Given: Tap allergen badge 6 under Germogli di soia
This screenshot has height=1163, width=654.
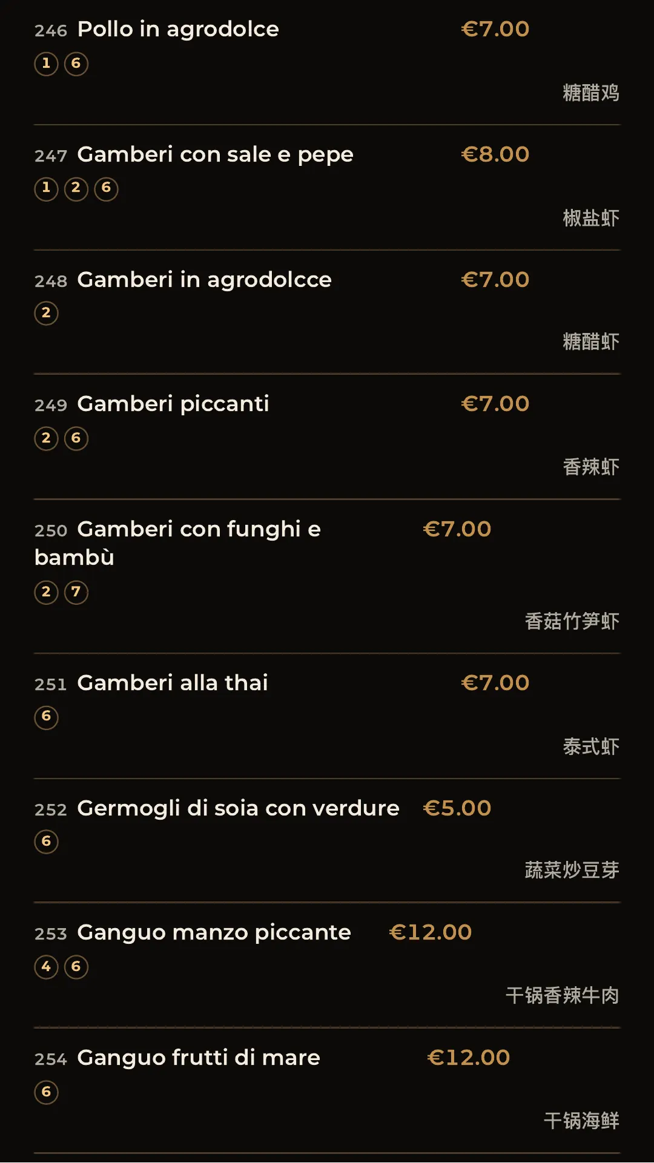Looking at the screenshot, I should click(x=46, y=842).
